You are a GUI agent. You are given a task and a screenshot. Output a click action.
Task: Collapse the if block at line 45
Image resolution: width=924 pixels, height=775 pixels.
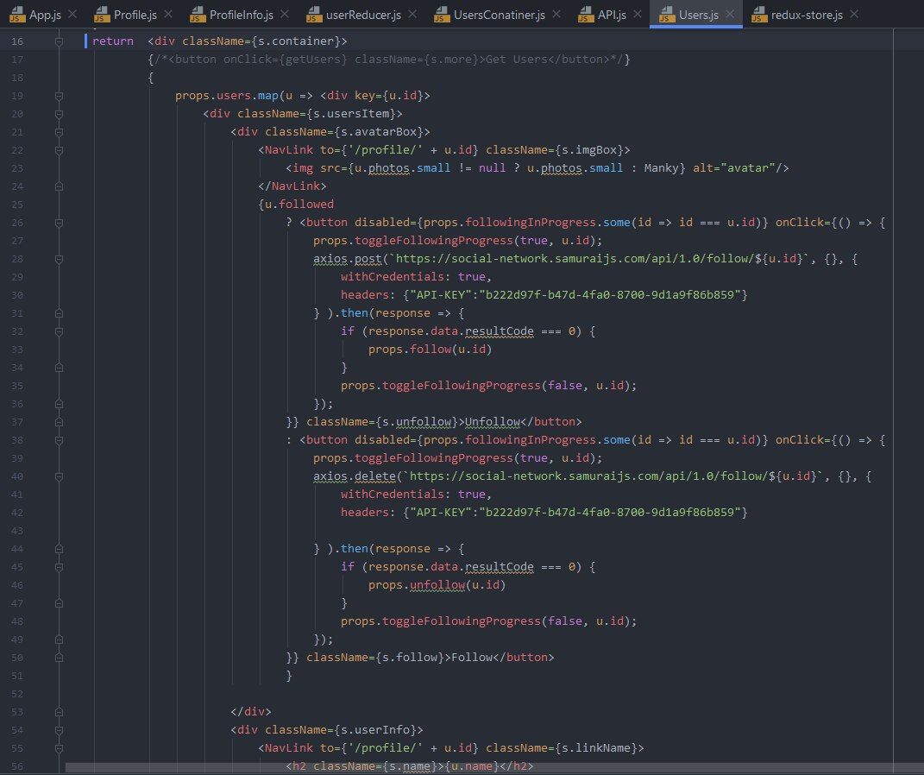point(59,567)
